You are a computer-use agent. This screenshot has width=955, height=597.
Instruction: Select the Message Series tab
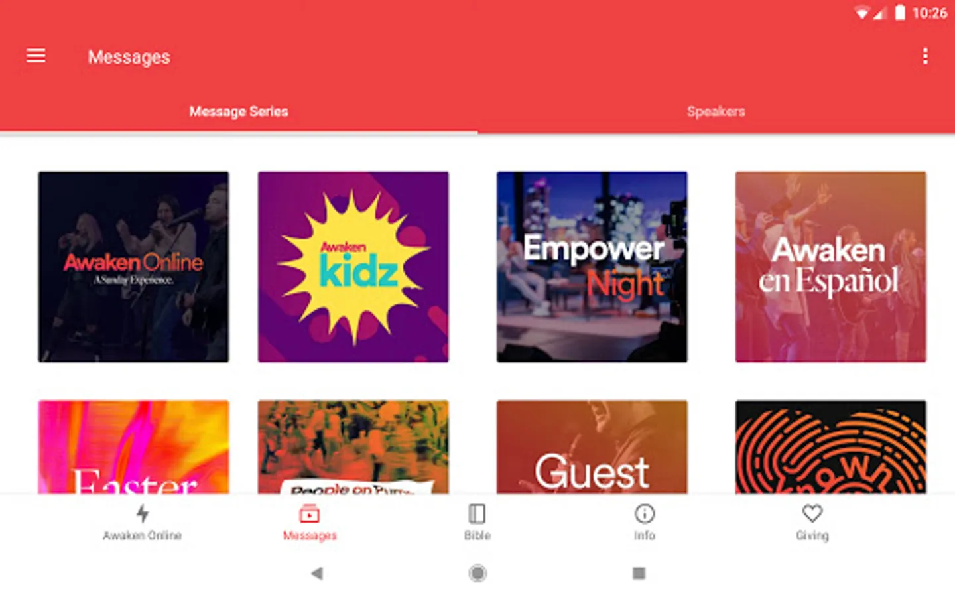[239, 111]
